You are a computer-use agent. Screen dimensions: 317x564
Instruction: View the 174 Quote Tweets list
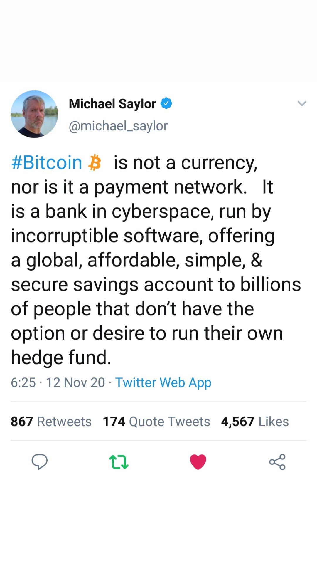pyautogui.click(x=156, y=422)
